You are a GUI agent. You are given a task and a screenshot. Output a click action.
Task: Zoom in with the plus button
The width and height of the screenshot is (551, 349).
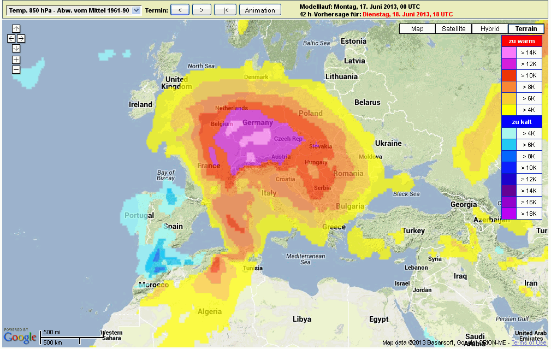16,60
